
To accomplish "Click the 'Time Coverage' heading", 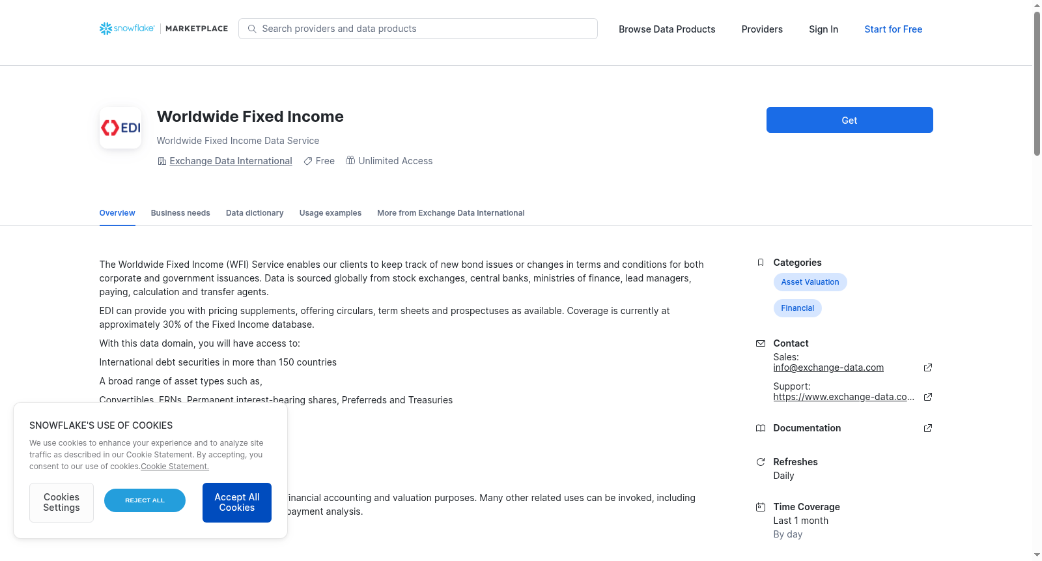I will click(x=806, y=507).
